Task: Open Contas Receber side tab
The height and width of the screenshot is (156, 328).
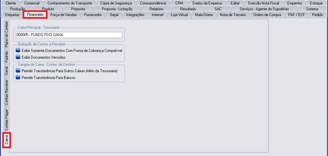Action: (x=6, y=93)
